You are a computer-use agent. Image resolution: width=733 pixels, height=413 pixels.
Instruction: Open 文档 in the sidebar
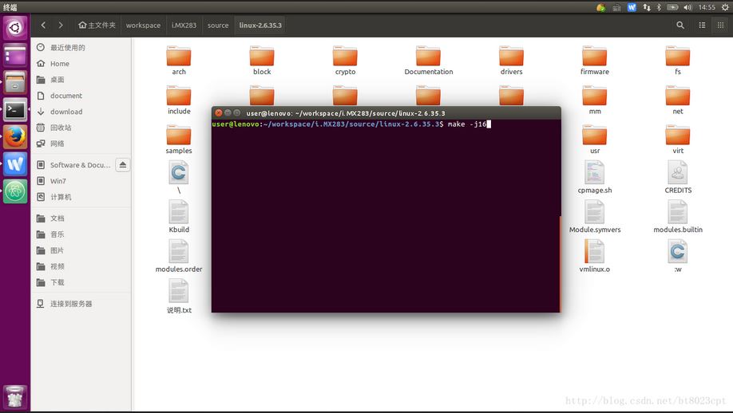pyautogui.click(x=81, y=218)
